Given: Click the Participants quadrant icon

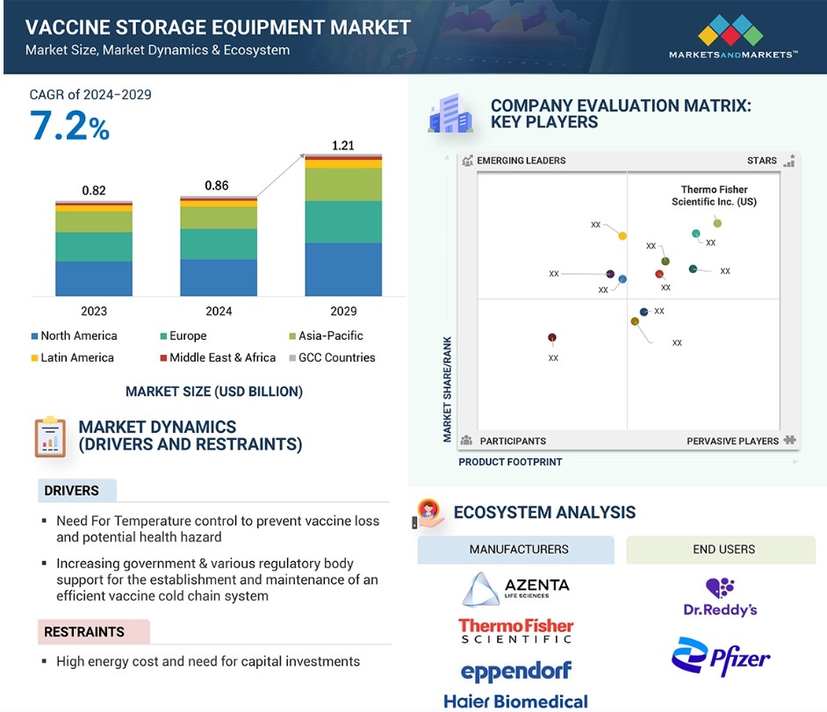Looking at the screenshot, I should [x=466, y=441].
